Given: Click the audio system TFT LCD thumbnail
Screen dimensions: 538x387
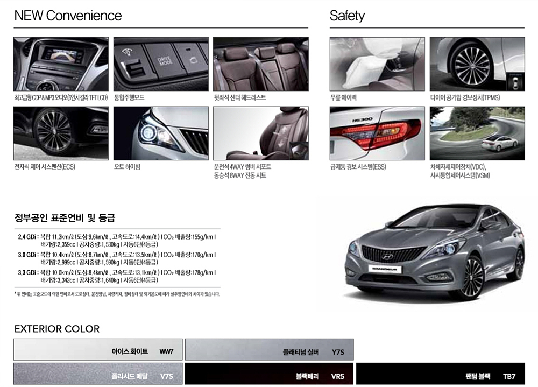Looking at the screenshot, I should click(x=61, y=64).
